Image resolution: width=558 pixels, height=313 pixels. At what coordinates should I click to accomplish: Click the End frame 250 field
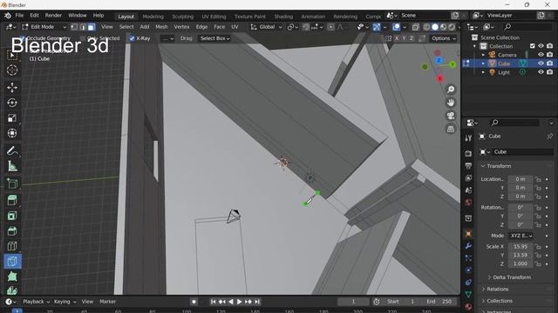click(x=439, y=302)
